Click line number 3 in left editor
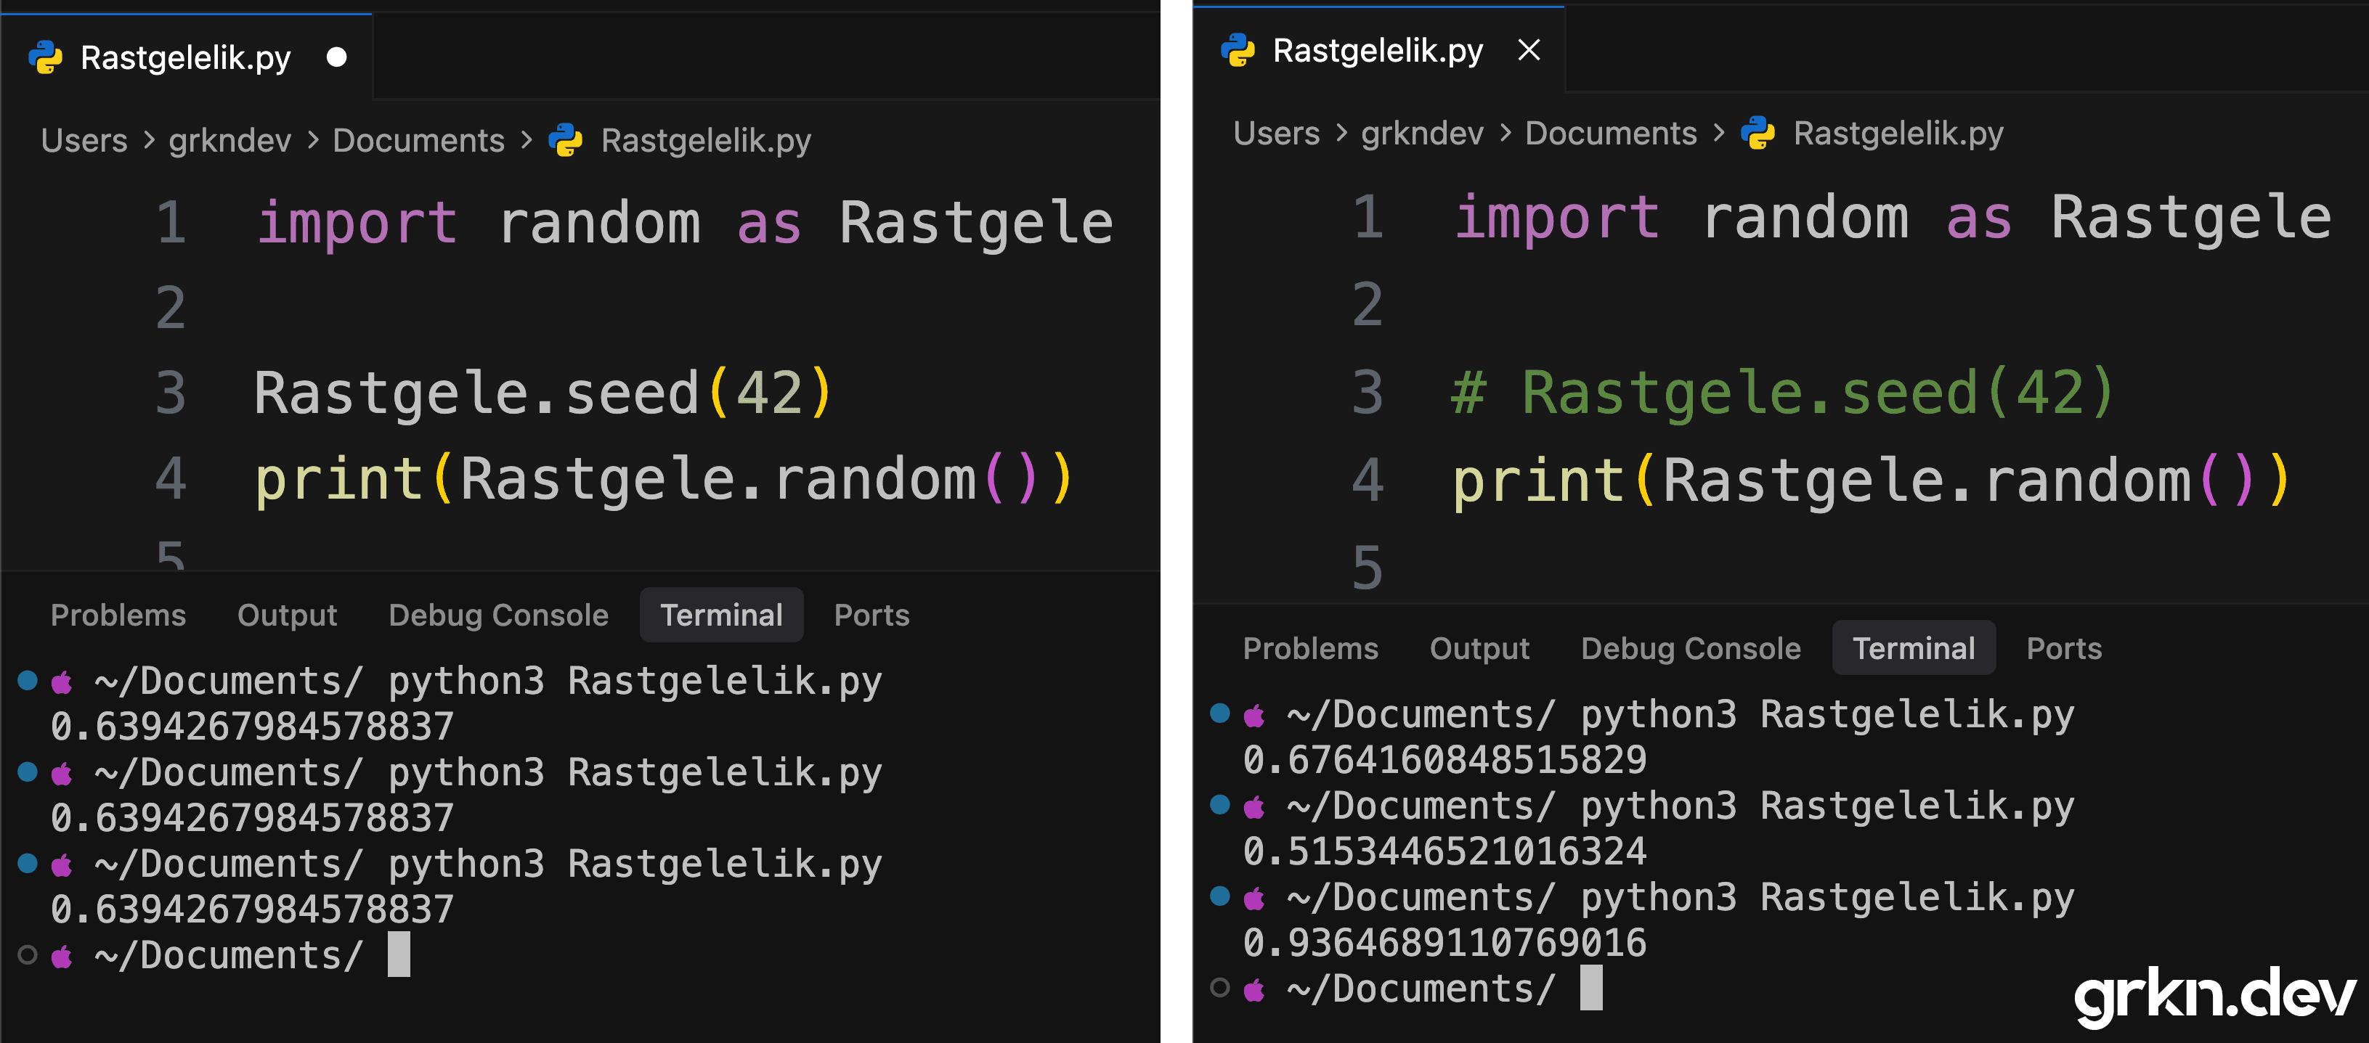This screenshot has width=2369, height=1043. (x=171, y=393)
